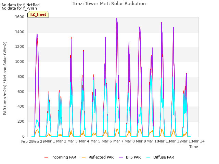Click the 'No data for f_Pyran' message

(x=19, y=8)
